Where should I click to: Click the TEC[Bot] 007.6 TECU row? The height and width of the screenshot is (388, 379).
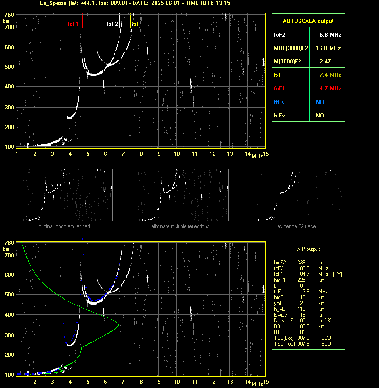pos(303,338)
